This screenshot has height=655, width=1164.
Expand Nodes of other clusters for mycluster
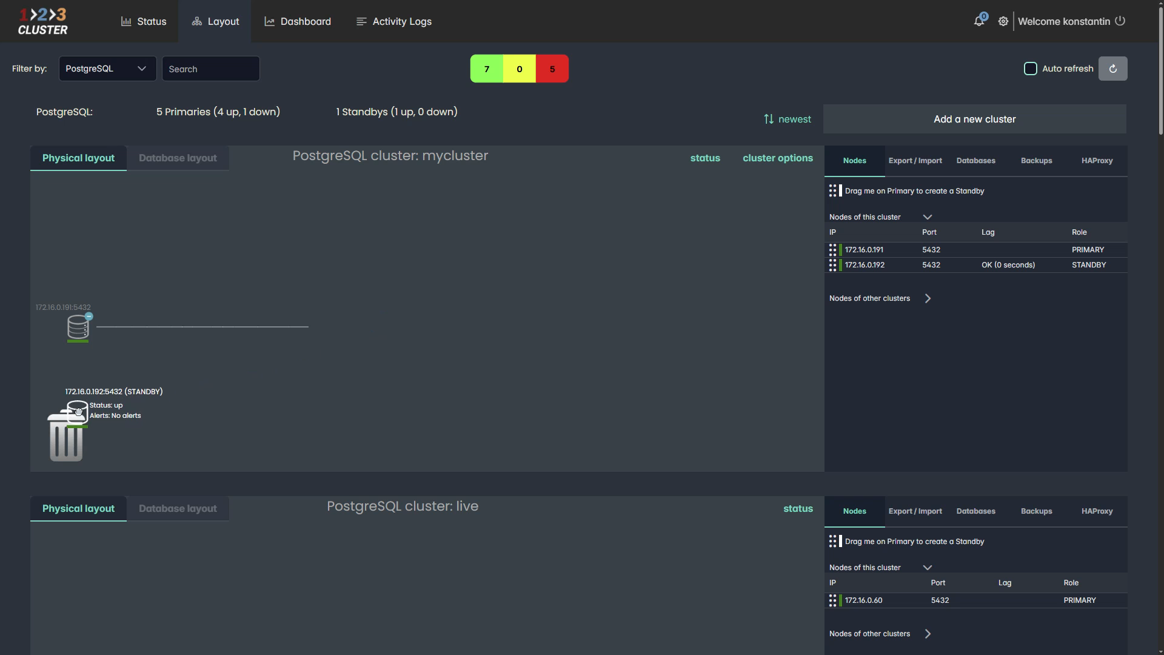(x=927, y=298)
